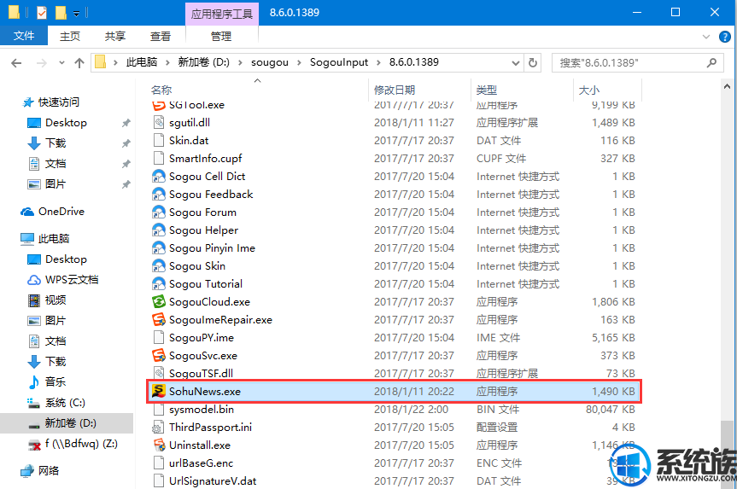The width and height of the screenshot is (737, 489).
Task: Select the Sogou Helper shortcut icon
Action: [x=159, y=230]
